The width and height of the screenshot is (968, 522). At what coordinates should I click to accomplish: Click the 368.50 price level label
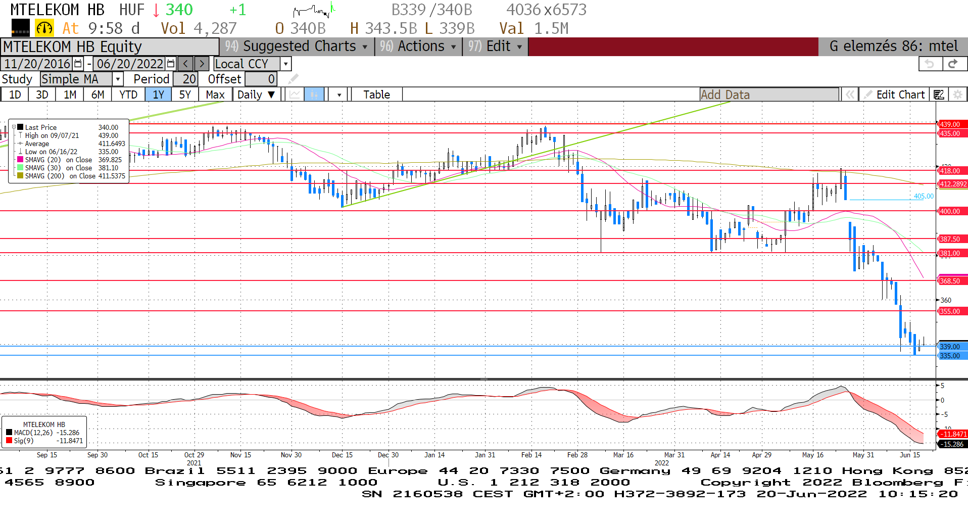tap(952, 281)
